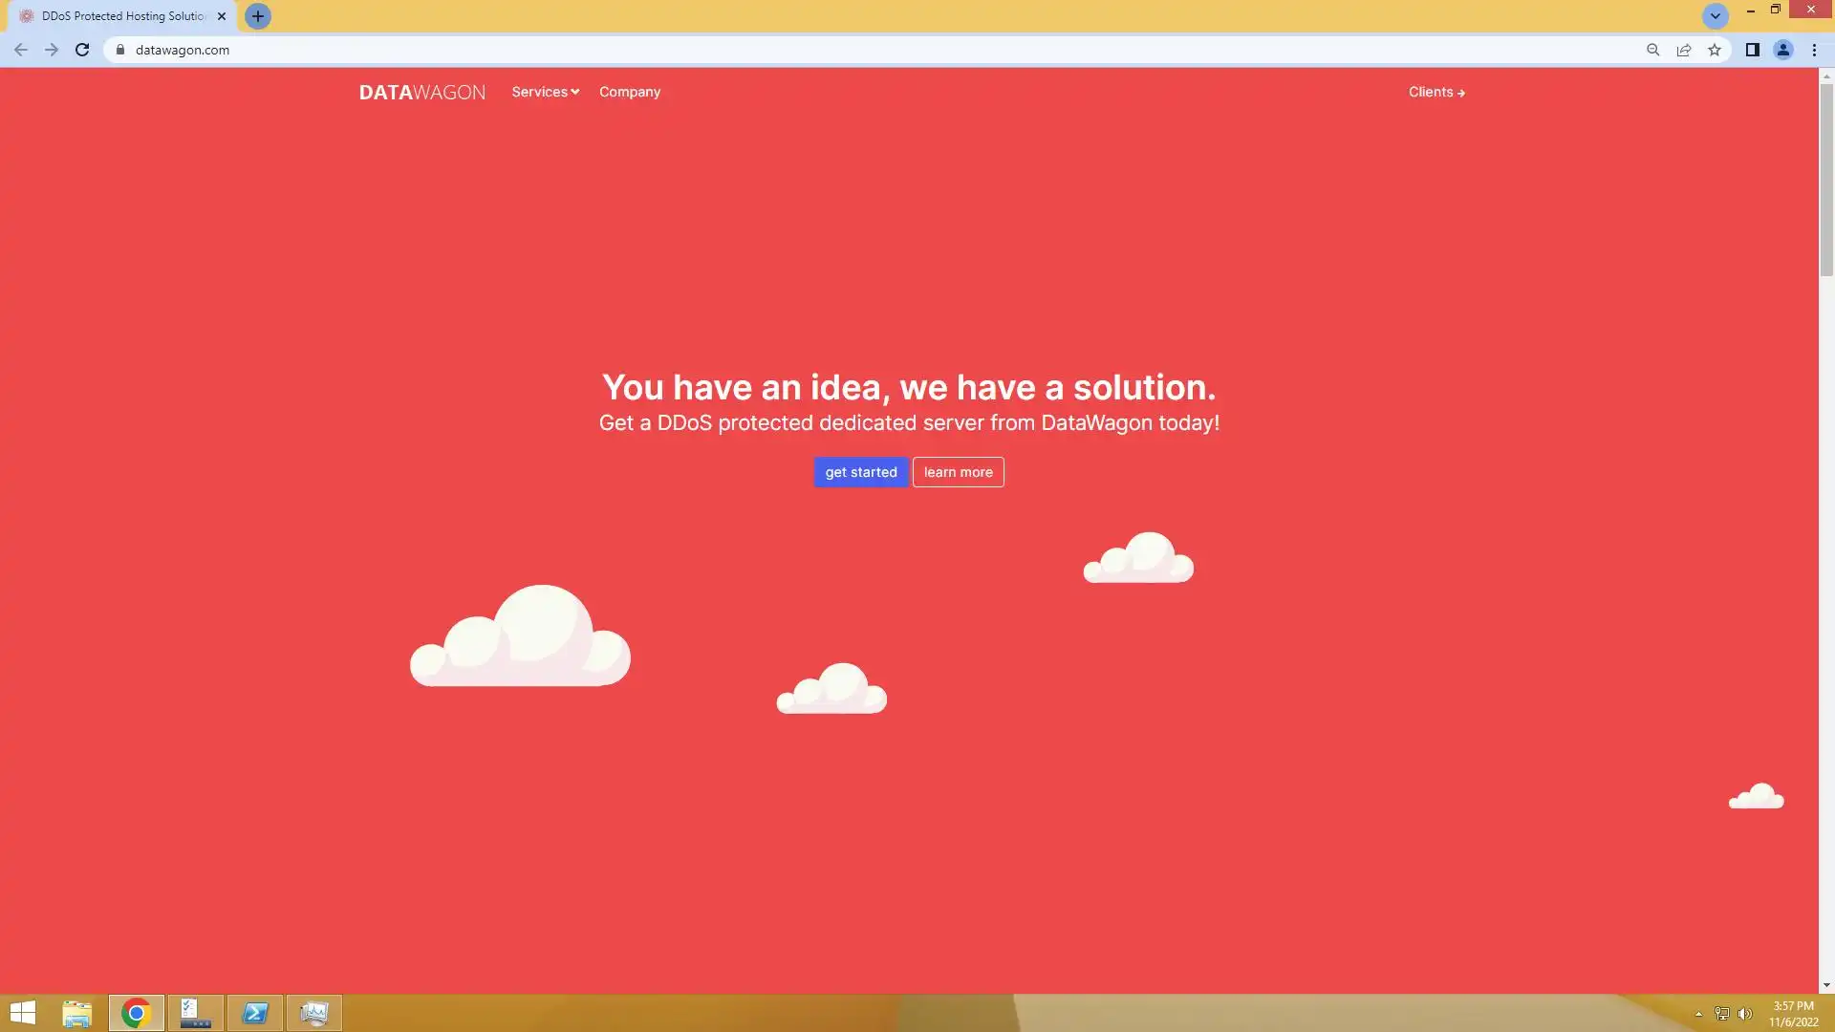Open the Chrome zoom magnifier icon
Screen dimensions: 1835x1032
pos(1652,50)
